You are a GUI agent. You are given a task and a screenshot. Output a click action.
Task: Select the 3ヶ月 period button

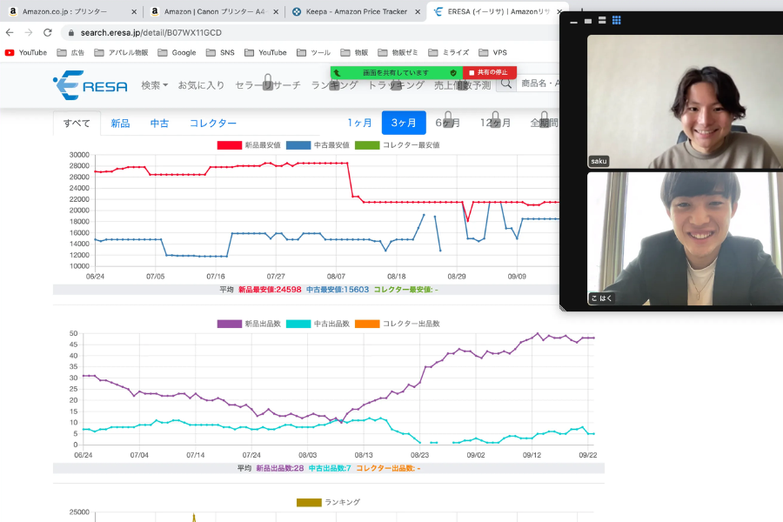(404, 123)
